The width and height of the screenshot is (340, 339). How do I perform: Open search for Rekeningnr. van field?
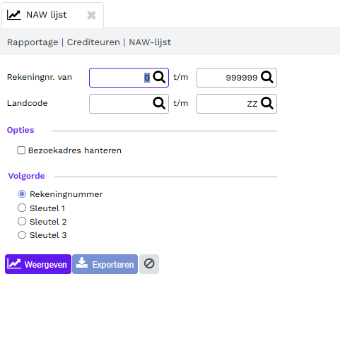[159, 77]
